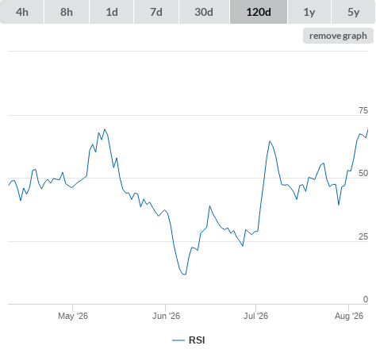Click the Jun '26 axis label
This screenshot has width=376, height=361.
[166, 316]
